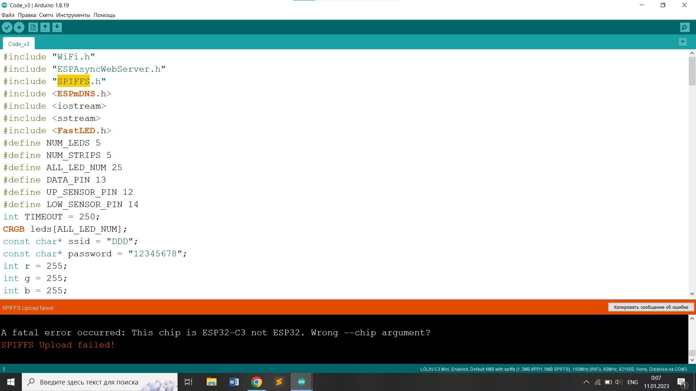Viewport: 696px width, 391px height.
Task: Click the Save sketch down-arrow icon
Action: (57, 27)
